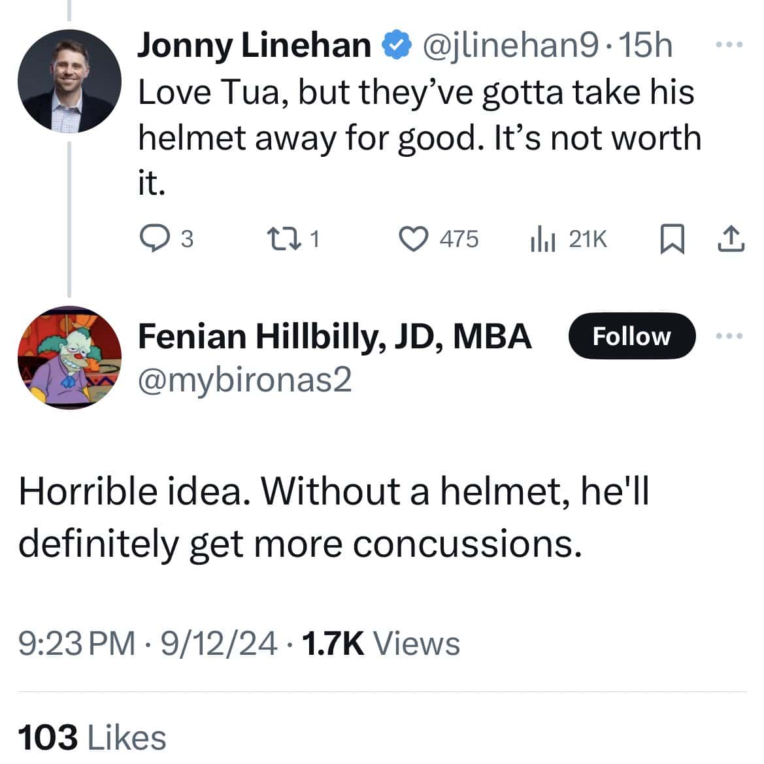Click the 9/12/24 timestamp on the reply
The width and height of the screenshot is (764, 764).
(219, 643)
